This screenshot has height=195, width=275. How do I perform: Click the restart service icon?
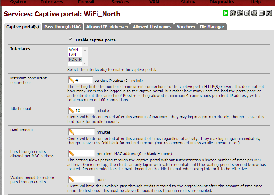tap(233, 13)
